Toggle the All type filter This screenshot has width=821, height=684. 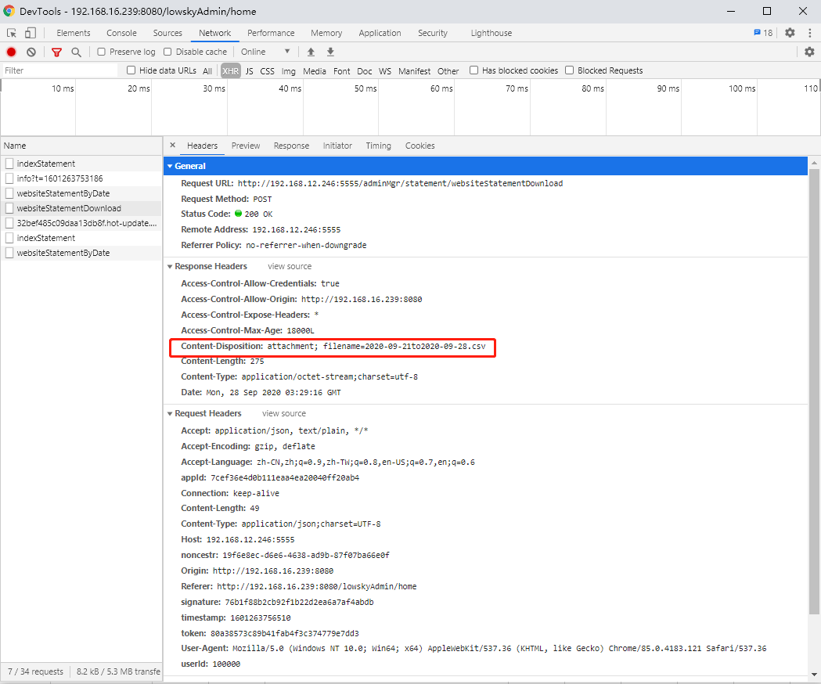(207, 70)
